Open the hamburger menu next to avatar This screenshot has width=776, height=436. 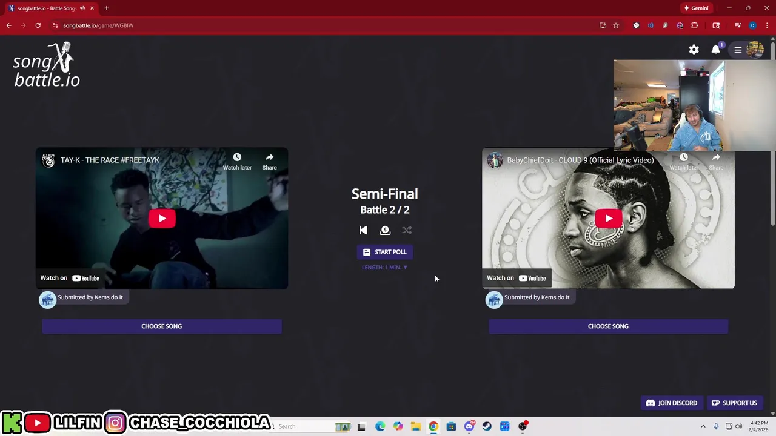[x=738, y=50]
